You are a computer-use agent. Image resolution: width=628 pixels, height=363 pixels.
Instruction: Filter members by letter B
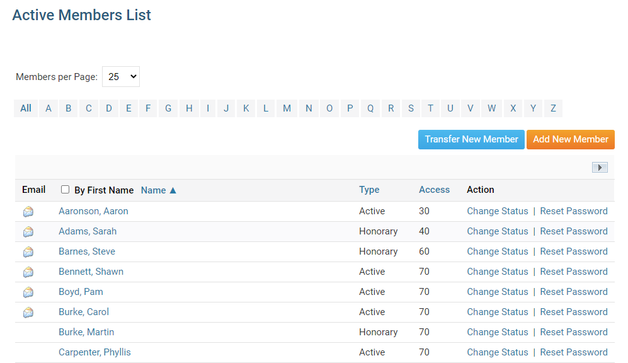tap(68, 108)
